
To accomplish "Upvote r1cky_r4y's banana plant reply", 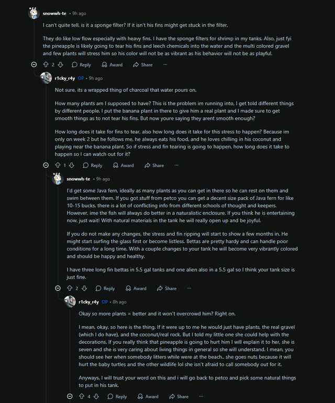I will pyautogui.click(x=58, y=165).
